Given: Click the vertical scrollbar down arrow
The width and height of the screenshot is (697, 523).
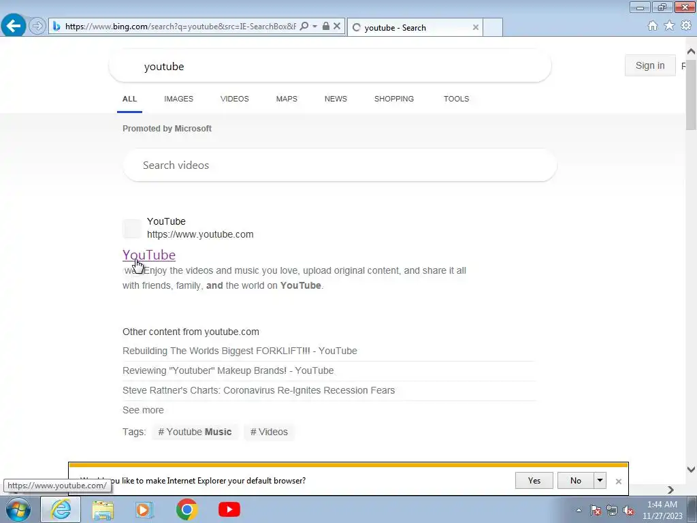Looking at the screenshot, I should (x=691, y=469).
